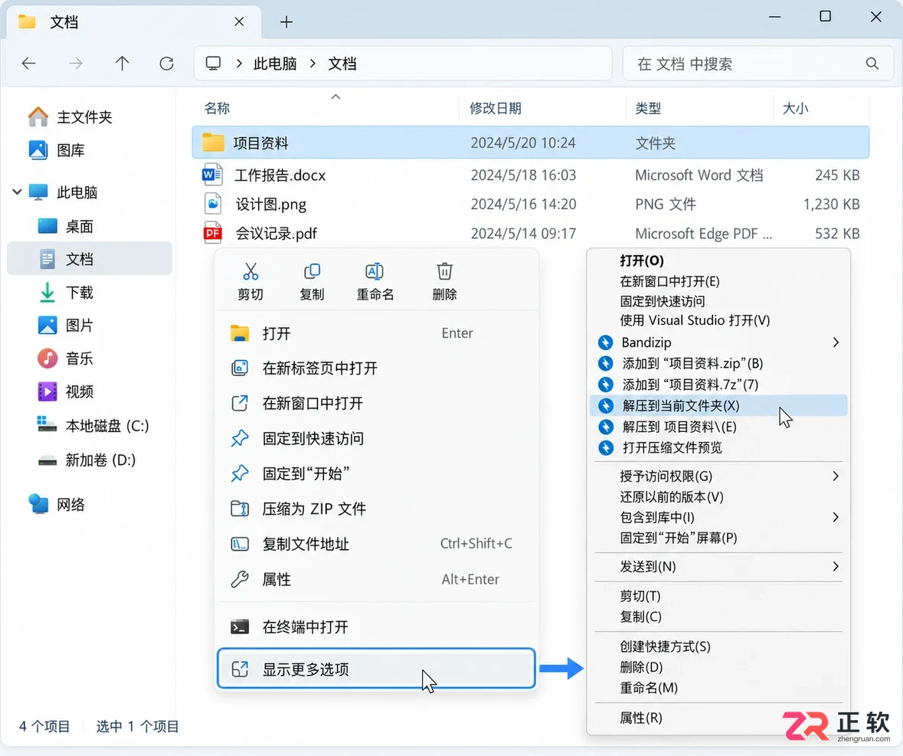
Task: Open 本地磁盘 (C:) drive
Action: point(93,426)
